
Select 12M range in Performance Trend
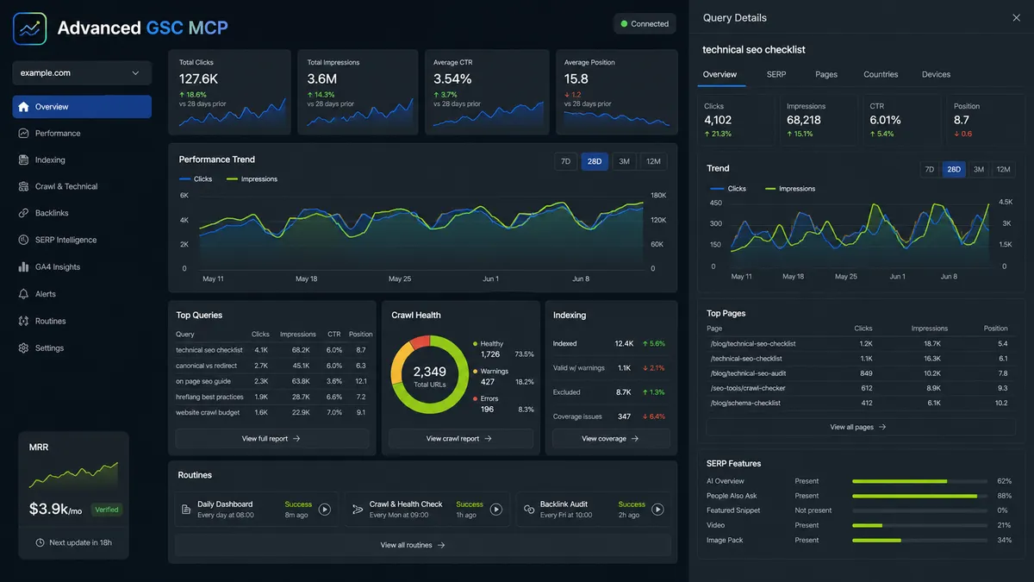(653, 161)
